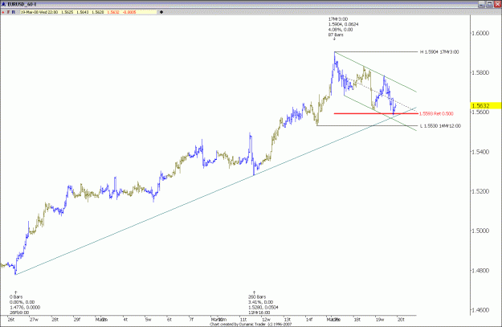Screen dimensions: 502x327
Task: Click the yellow 1.5632 current price tag on the axis
Action: coord(486,105)
